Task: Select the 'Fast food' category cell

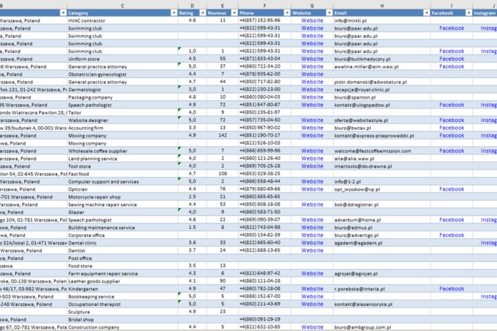Action: click(122, 174)
